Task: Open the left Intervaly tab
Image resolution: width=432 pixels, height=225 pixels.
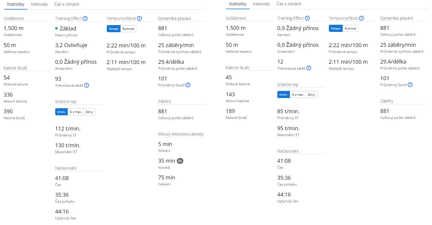Action: (x=39, y=4)
